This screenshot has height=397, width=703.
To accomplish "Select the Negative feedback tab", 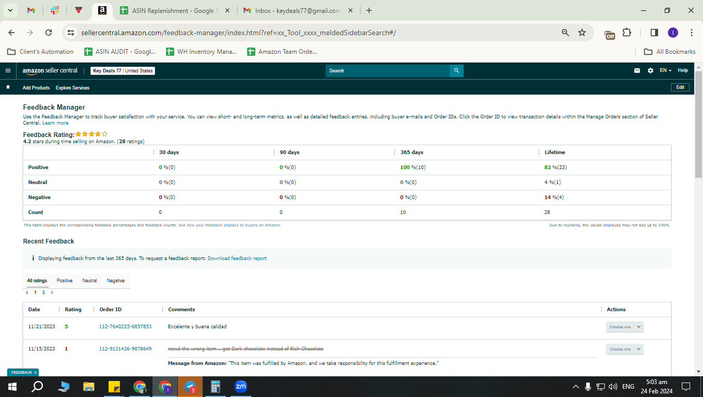I will tap(116, 281).
